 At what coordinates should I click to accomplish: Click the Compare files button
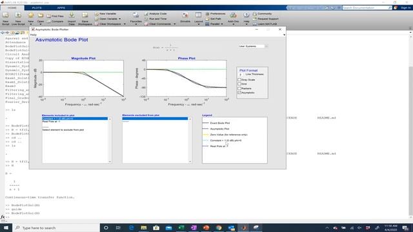(x=55, y=21)
